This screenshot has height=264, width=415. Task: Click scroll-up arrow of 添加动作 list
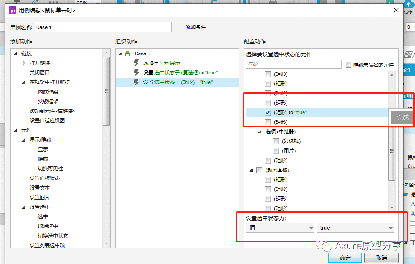pos(106,53)
